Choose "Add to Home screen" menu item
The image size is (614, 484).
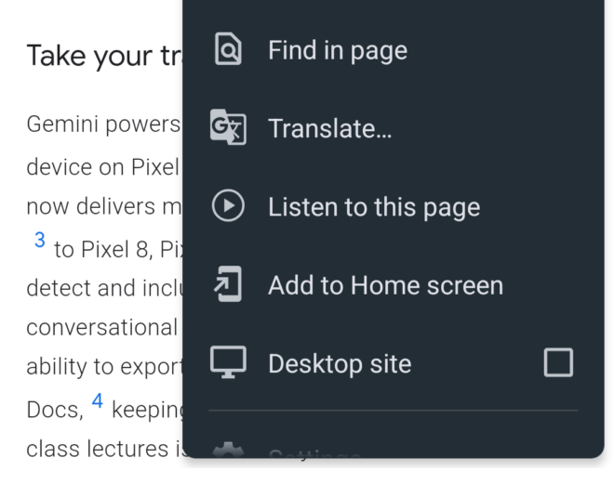(385, 285)
